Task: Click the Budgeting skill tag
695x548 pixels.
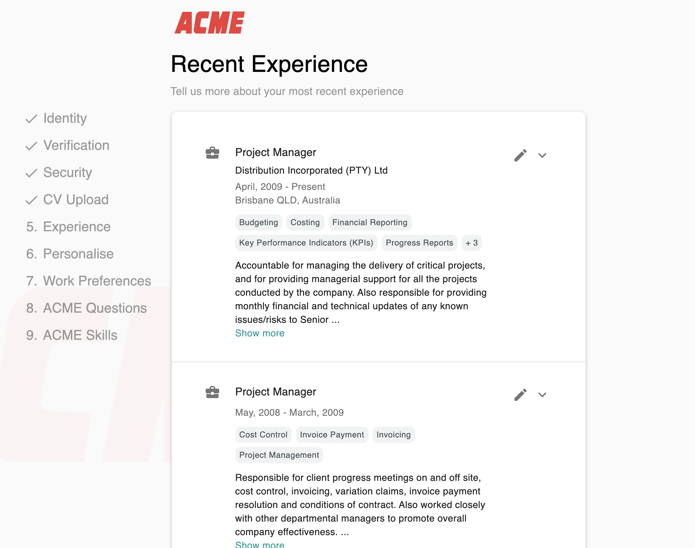Action: click(259, 222)
